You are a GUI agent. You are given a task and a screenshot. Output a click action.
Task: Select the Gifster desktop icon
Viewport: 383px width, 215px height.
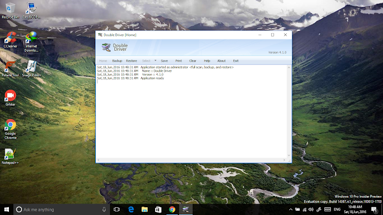pos(10,98)
